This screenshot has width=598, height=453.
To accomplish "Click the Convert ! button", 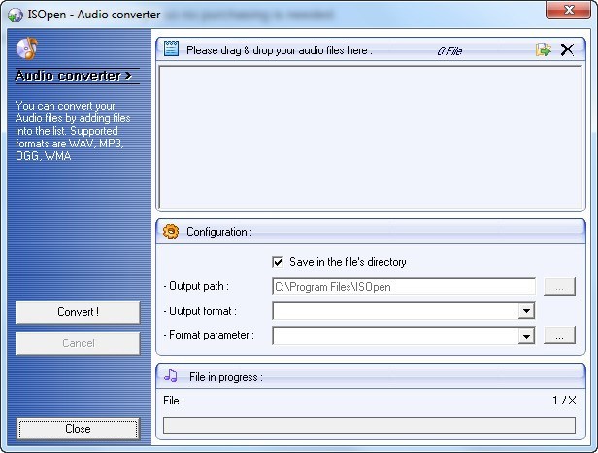I will (78, 312).
